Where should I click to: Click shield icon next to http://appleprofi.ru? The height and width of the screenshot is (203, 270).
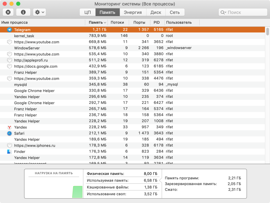[x=9, y=60]
